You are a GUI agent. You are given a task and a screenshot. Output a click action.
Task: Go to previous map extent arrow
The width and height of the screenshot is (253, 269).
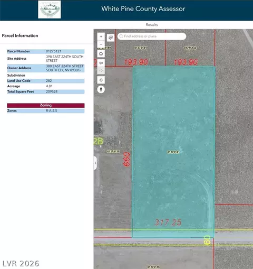101,63
